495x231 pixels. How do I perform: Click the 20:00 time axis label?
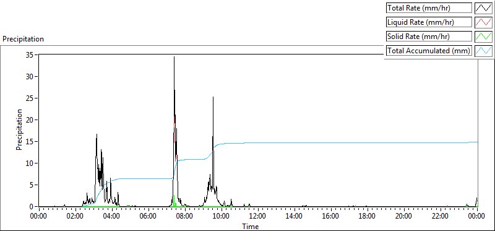pos(403,217)
